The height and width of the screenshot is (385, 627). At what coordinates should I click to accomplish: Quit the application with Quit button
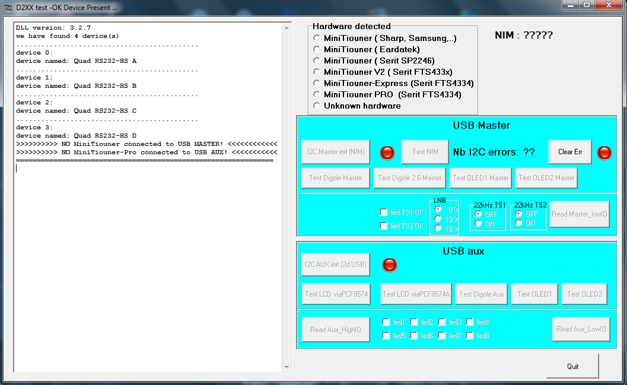tap(572, 366)
